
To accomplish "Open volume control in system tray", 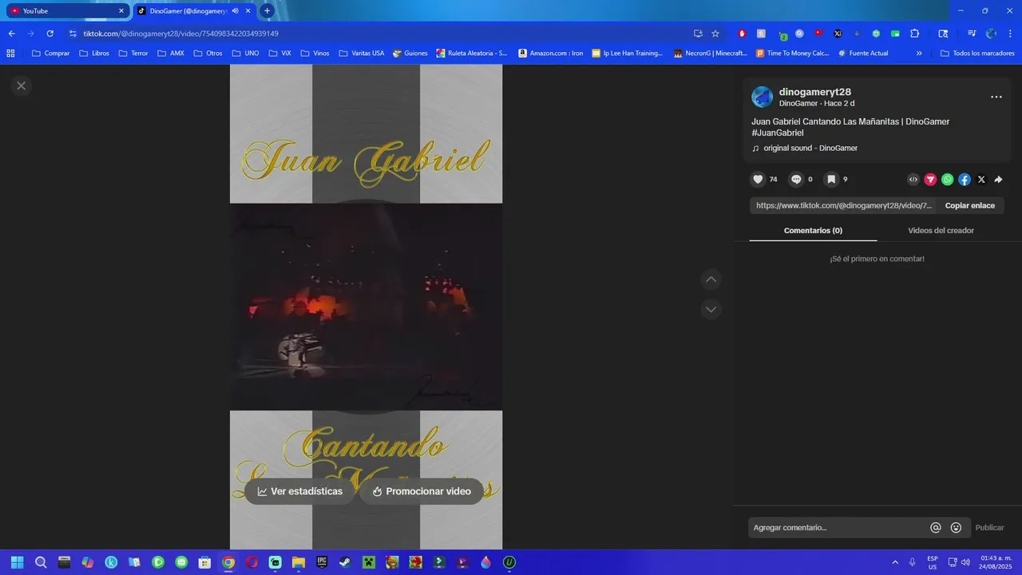I will coord(965,562).
